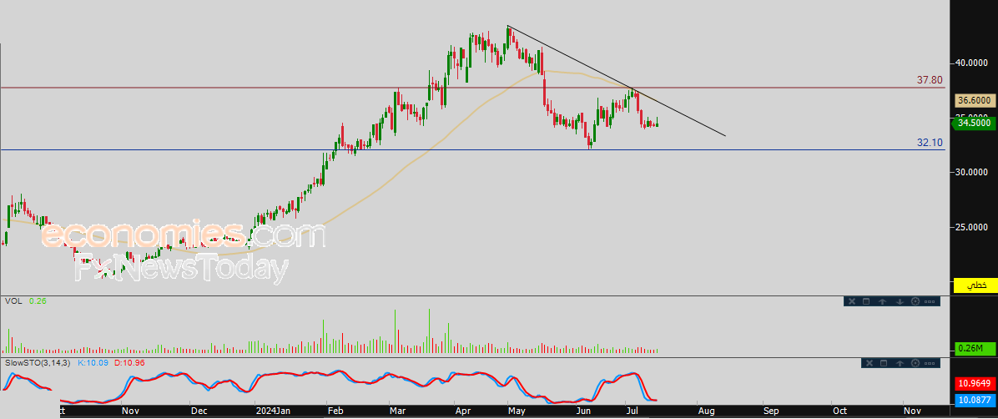Image resolution: width=998 pixels, height=419 pixels.
Task: Maximize the VOL indicator panel
Action: point(866,301)
